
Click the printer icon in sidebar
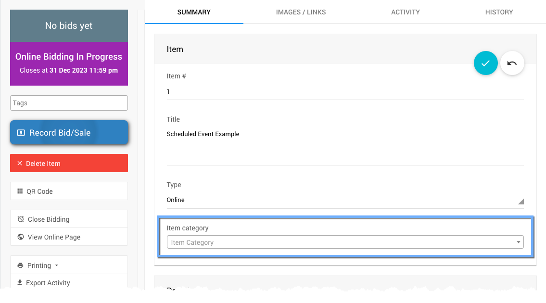20,265
